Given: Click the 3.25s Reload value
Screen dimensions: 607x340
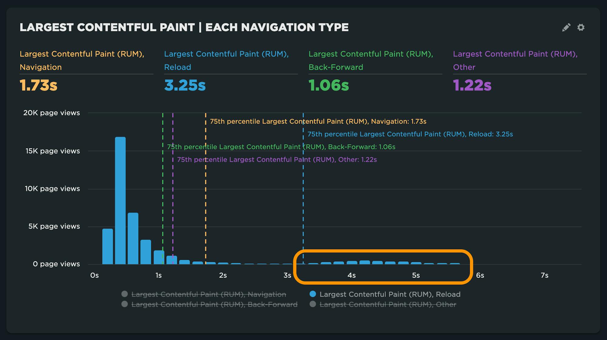Looking at the screenshot, I should click(185, 85).
